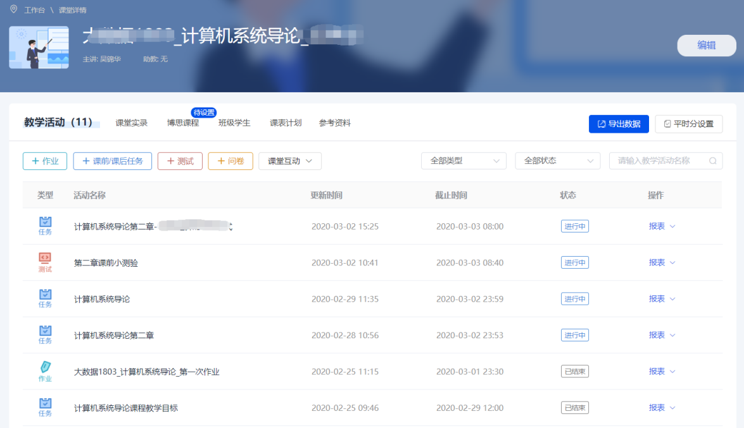Open the 课表计划 tab
This screenshot has width=744, height=428.
tap(286, 123)
